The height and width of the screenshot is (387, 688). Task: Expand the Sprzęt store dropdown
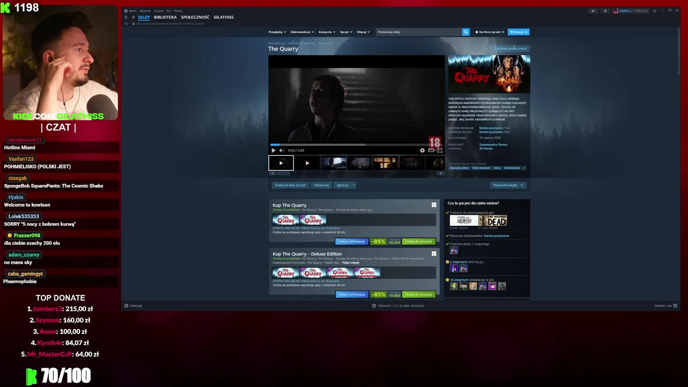[346, 32]
